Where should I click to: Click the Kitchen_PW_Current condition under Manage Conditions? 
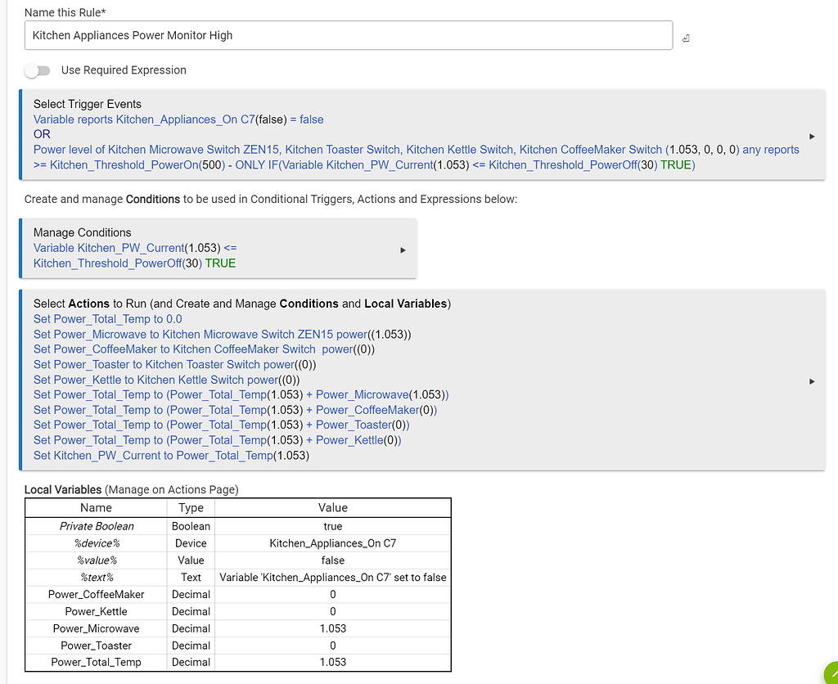(x=135, y=255)
